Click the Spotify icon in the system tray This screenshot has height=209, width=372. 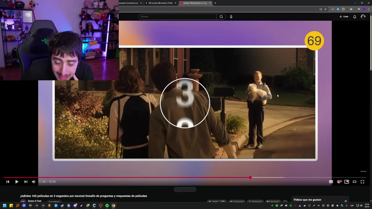(277, 206)
